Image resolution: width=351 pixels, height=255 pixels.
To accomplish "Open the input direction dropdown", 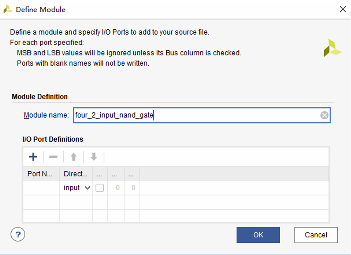I will pyautogui.click(x=76, y=188).
